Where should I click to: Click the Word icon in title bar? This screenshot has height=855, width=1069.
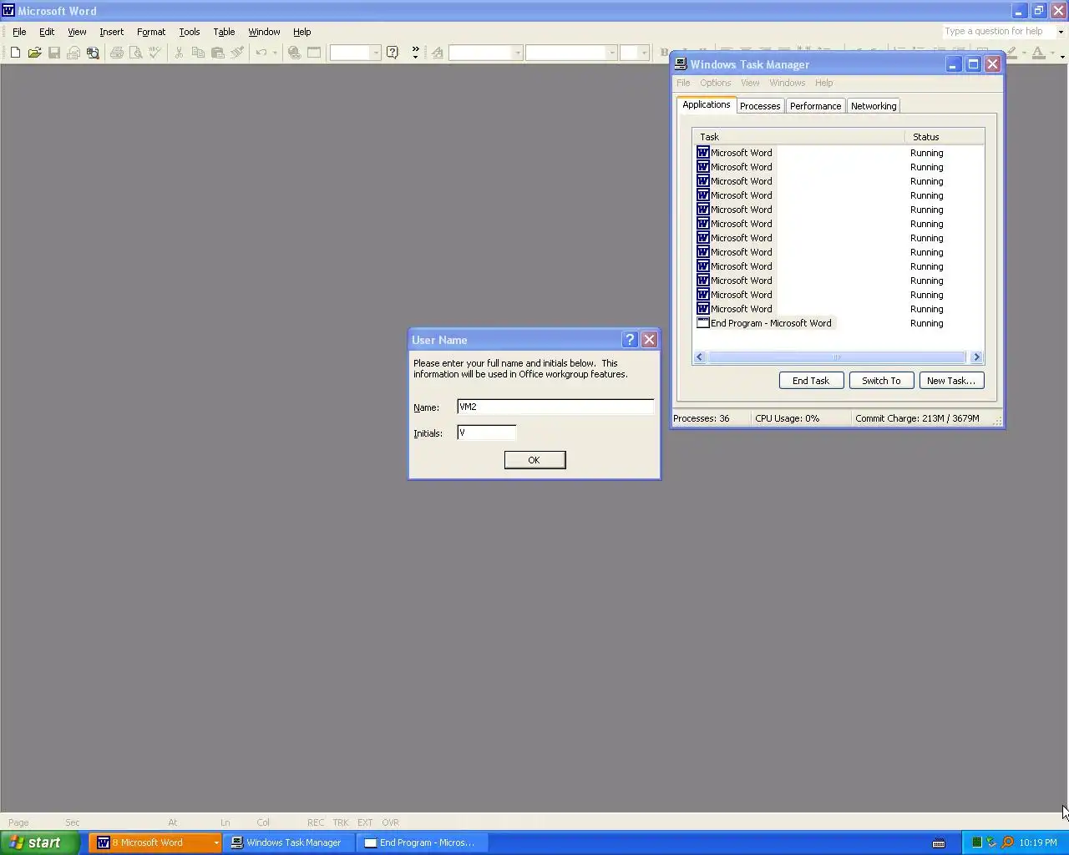(x=8, y=11)
